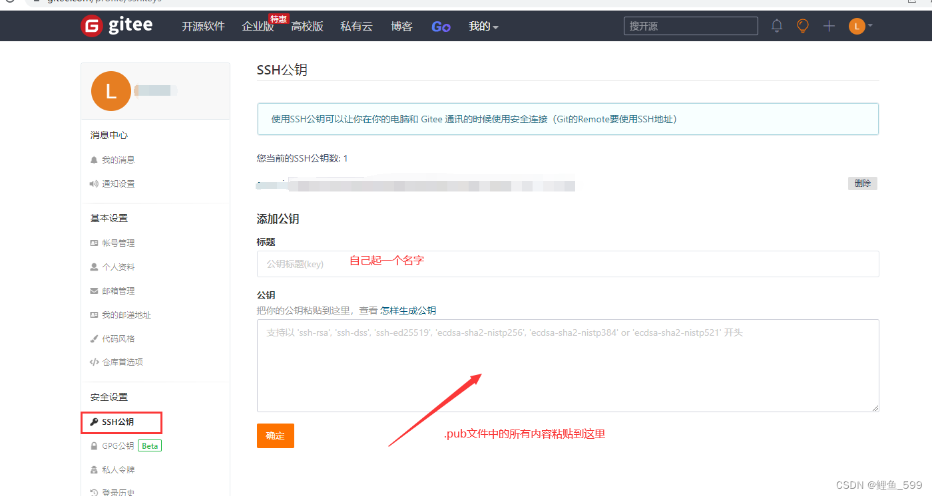Click the bell icon beside 我的消息
This screenshot has width=932, height=496.
point(94,160)
